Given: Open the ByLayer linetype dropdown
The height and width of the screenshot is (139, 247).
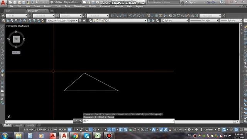Looking at the screenshot, I should click(204, 20).
